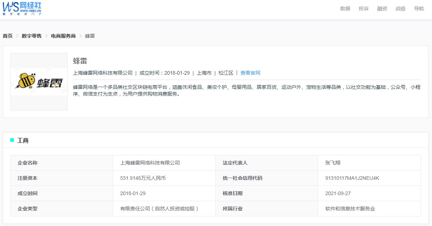Click the credit code 91310117MA1J2NEU4K
Screen dimensions: 432x226
352,178
